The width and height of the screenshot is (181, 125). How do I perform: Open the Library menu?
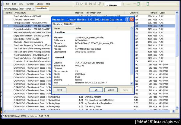pos(40,4)
